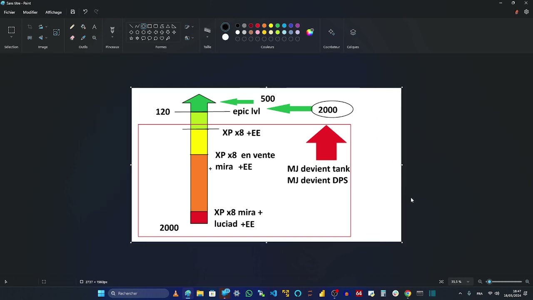Open VLC from the taskbar
This screenshot has height=300, width=533.
(x=176, y=293)
